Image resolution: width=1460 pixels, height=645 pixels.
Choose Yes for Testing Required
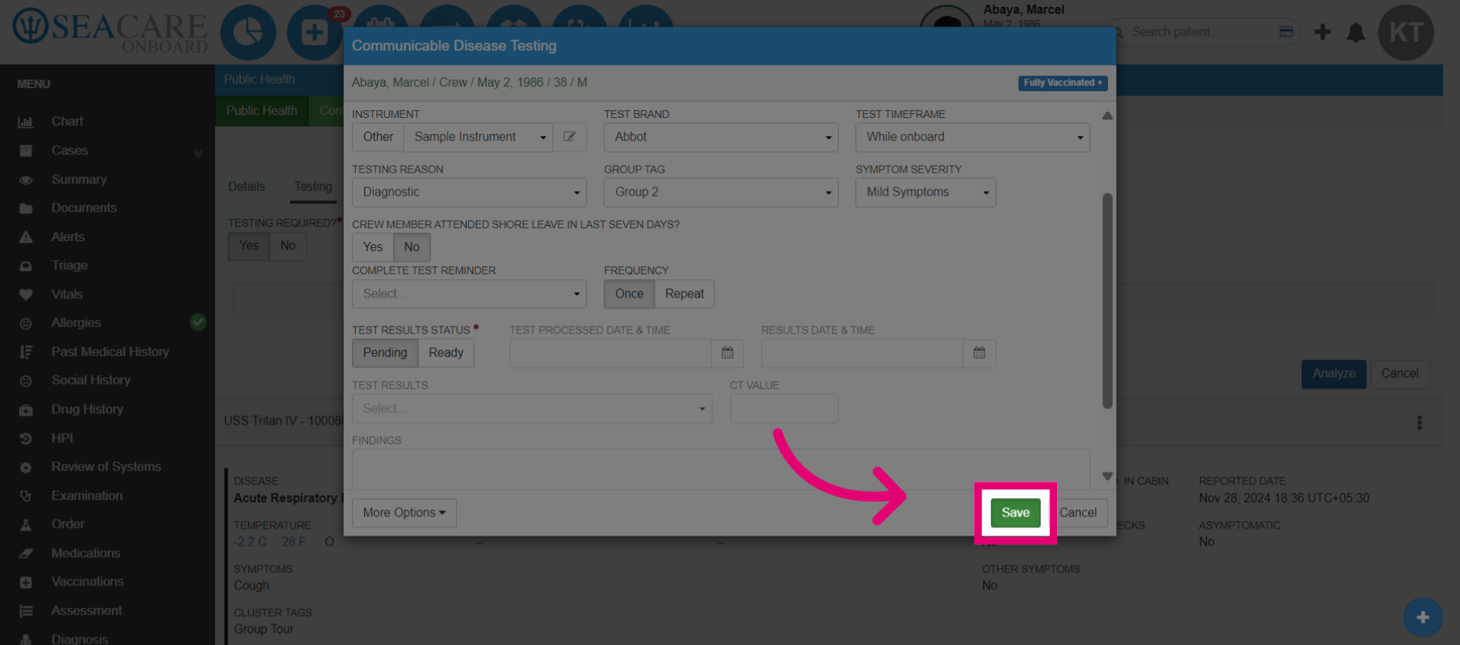click(249, 246)
